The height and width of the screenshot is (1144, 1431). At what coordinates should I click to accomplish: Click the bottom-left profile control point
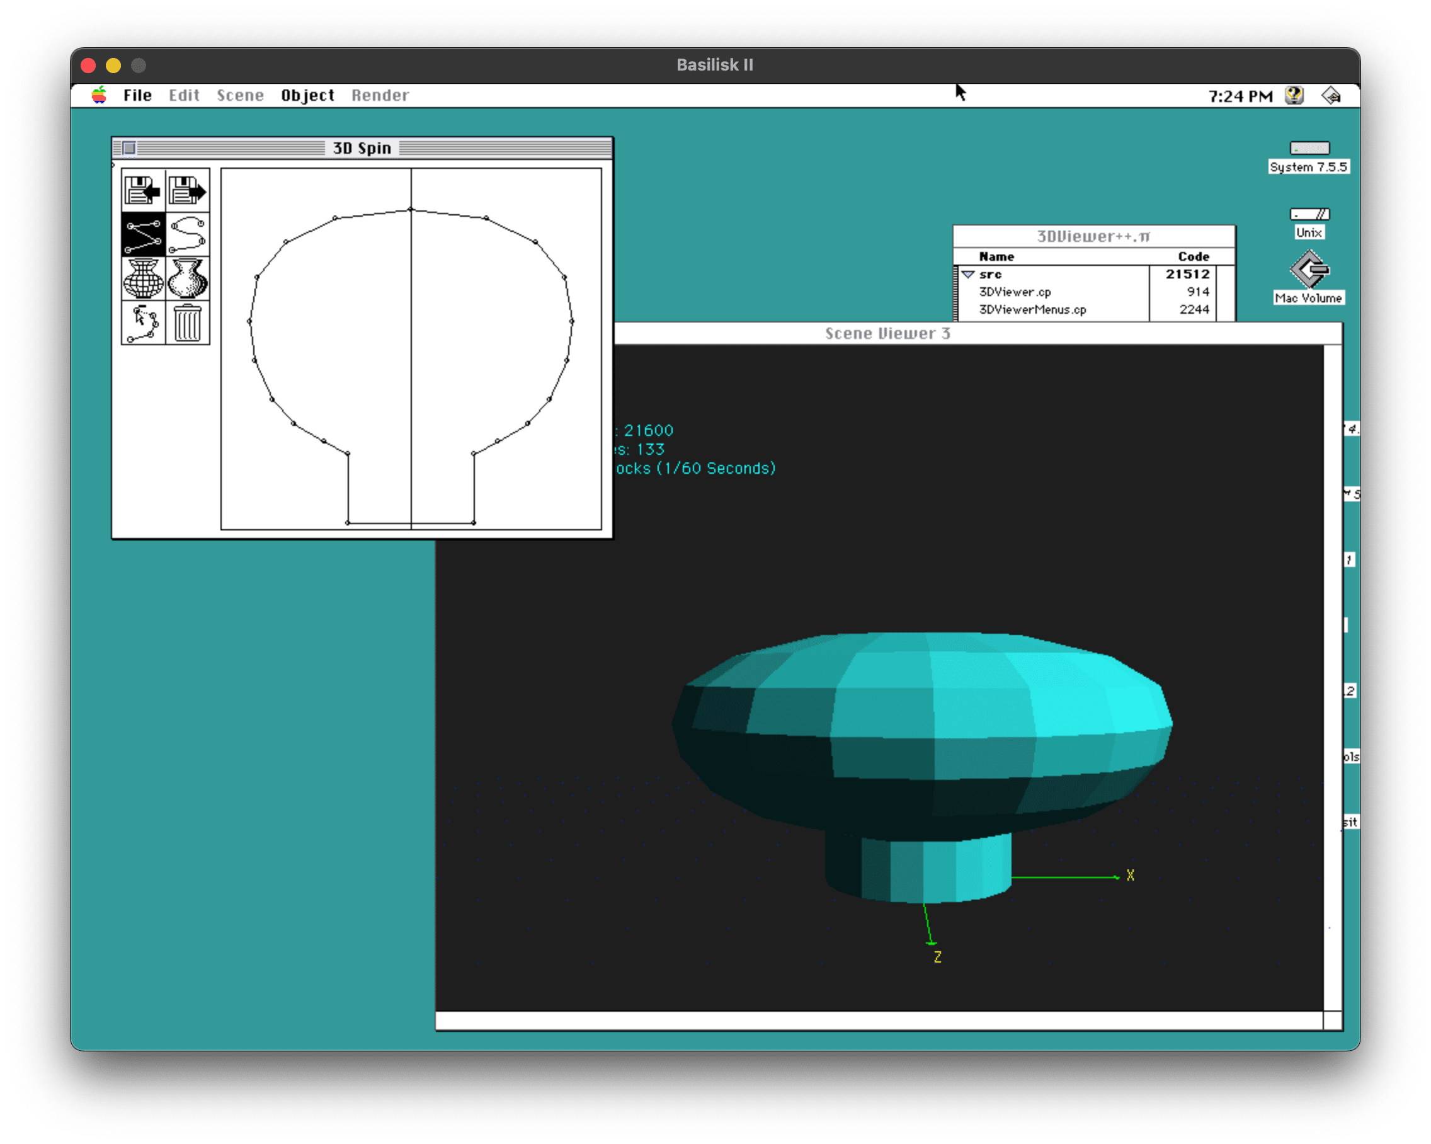point(347,522)
